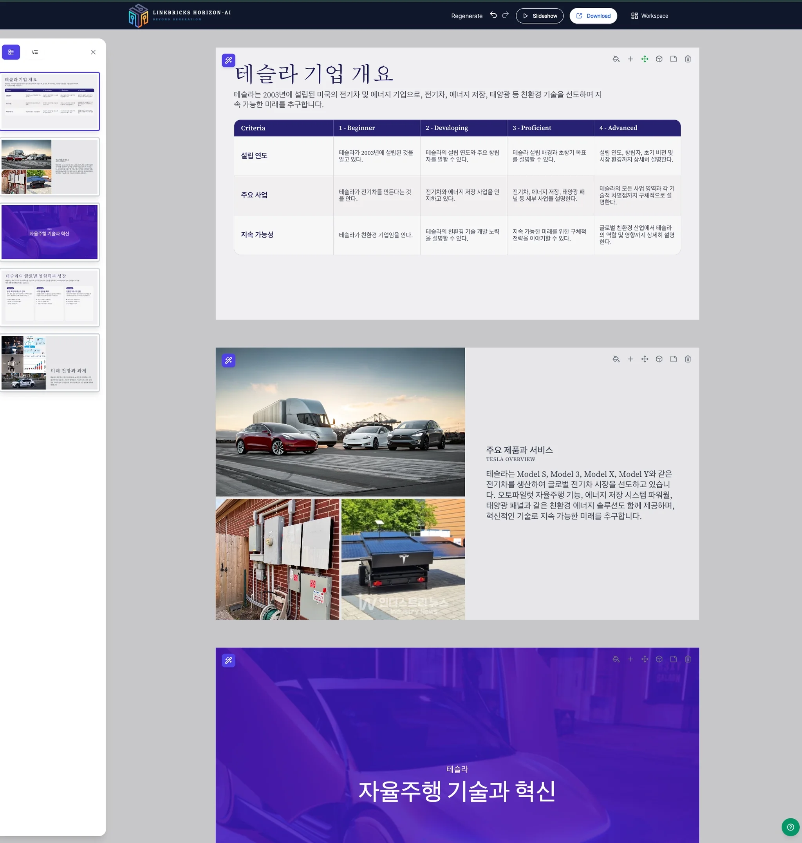Click the redo arrow in the top bar
This screenshot has width=802, height=843.
505,15
